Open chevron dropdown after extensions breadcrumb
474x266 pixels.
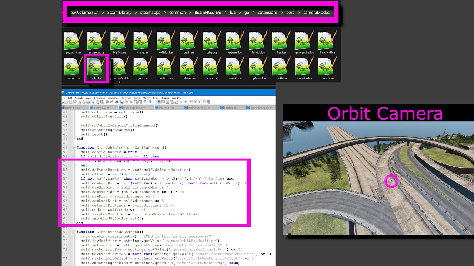282,12
